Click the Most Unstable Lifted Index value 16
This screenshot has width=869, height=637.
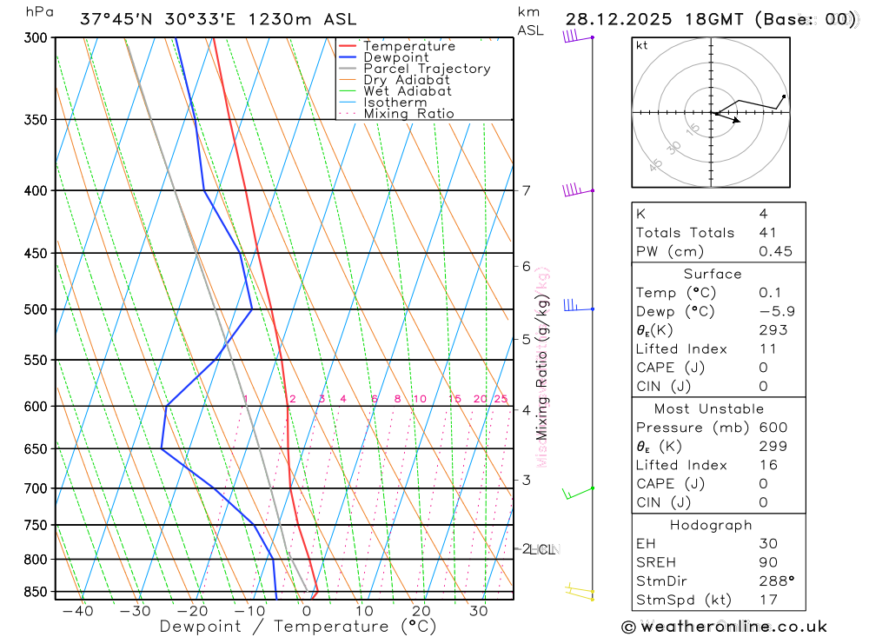point(769,465)
